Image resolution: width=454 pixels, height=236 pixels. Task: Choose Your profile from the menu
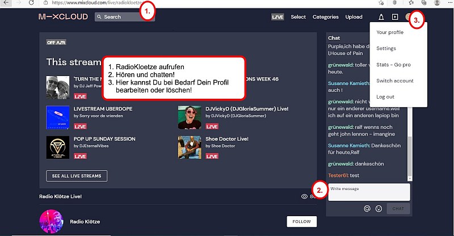(390, 32)
